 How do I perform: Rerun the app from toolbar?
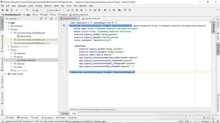[68, 10]
